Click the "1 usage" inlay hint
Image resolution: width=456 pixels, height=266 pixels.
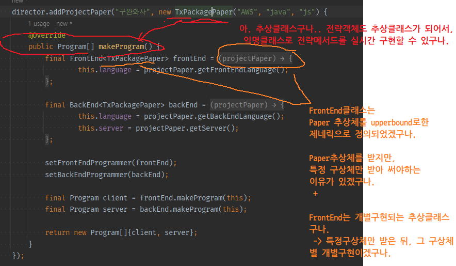point(39,24)
